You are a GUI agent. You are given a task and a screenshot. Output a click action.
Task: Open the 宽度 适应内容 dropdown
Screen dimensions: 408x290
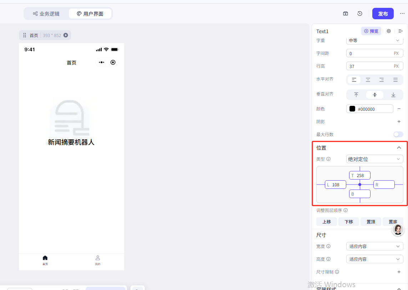[374, 246]
